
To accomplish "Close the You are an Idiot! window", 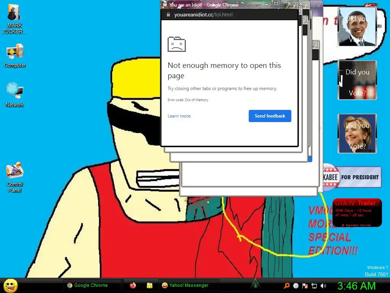I will click(x=289, y=3).
